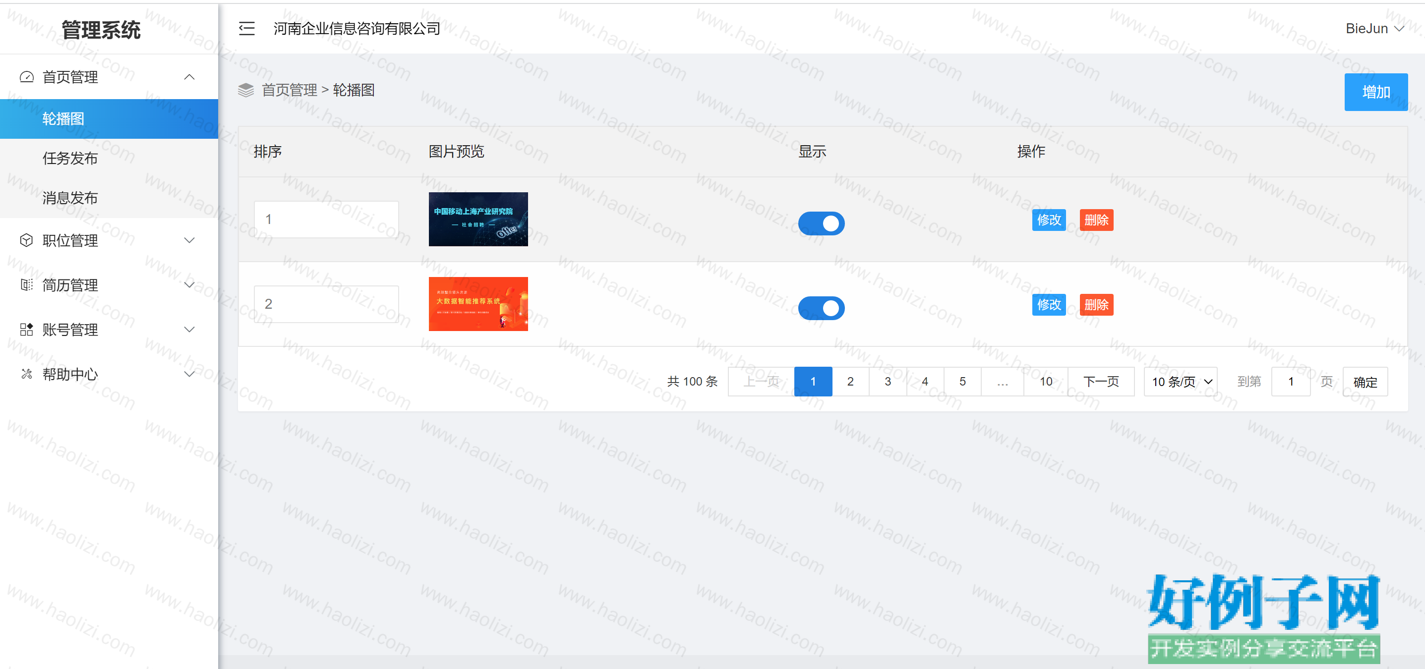
Task: Click the 显示 column header
Action: 812,152
